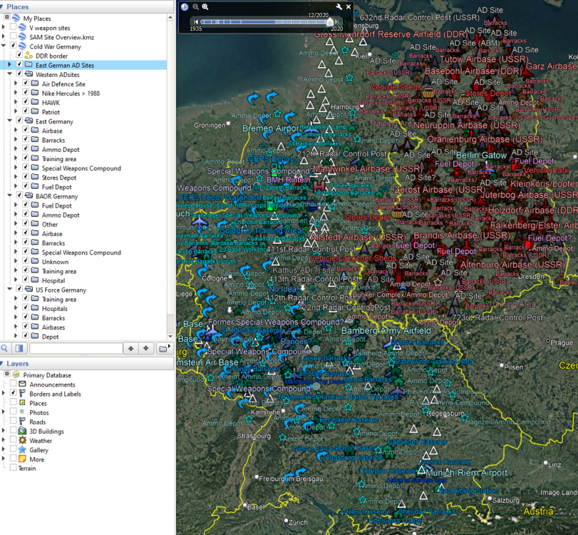
Task: Expand the East German AD Sites folder
Action: pos(9,65)
